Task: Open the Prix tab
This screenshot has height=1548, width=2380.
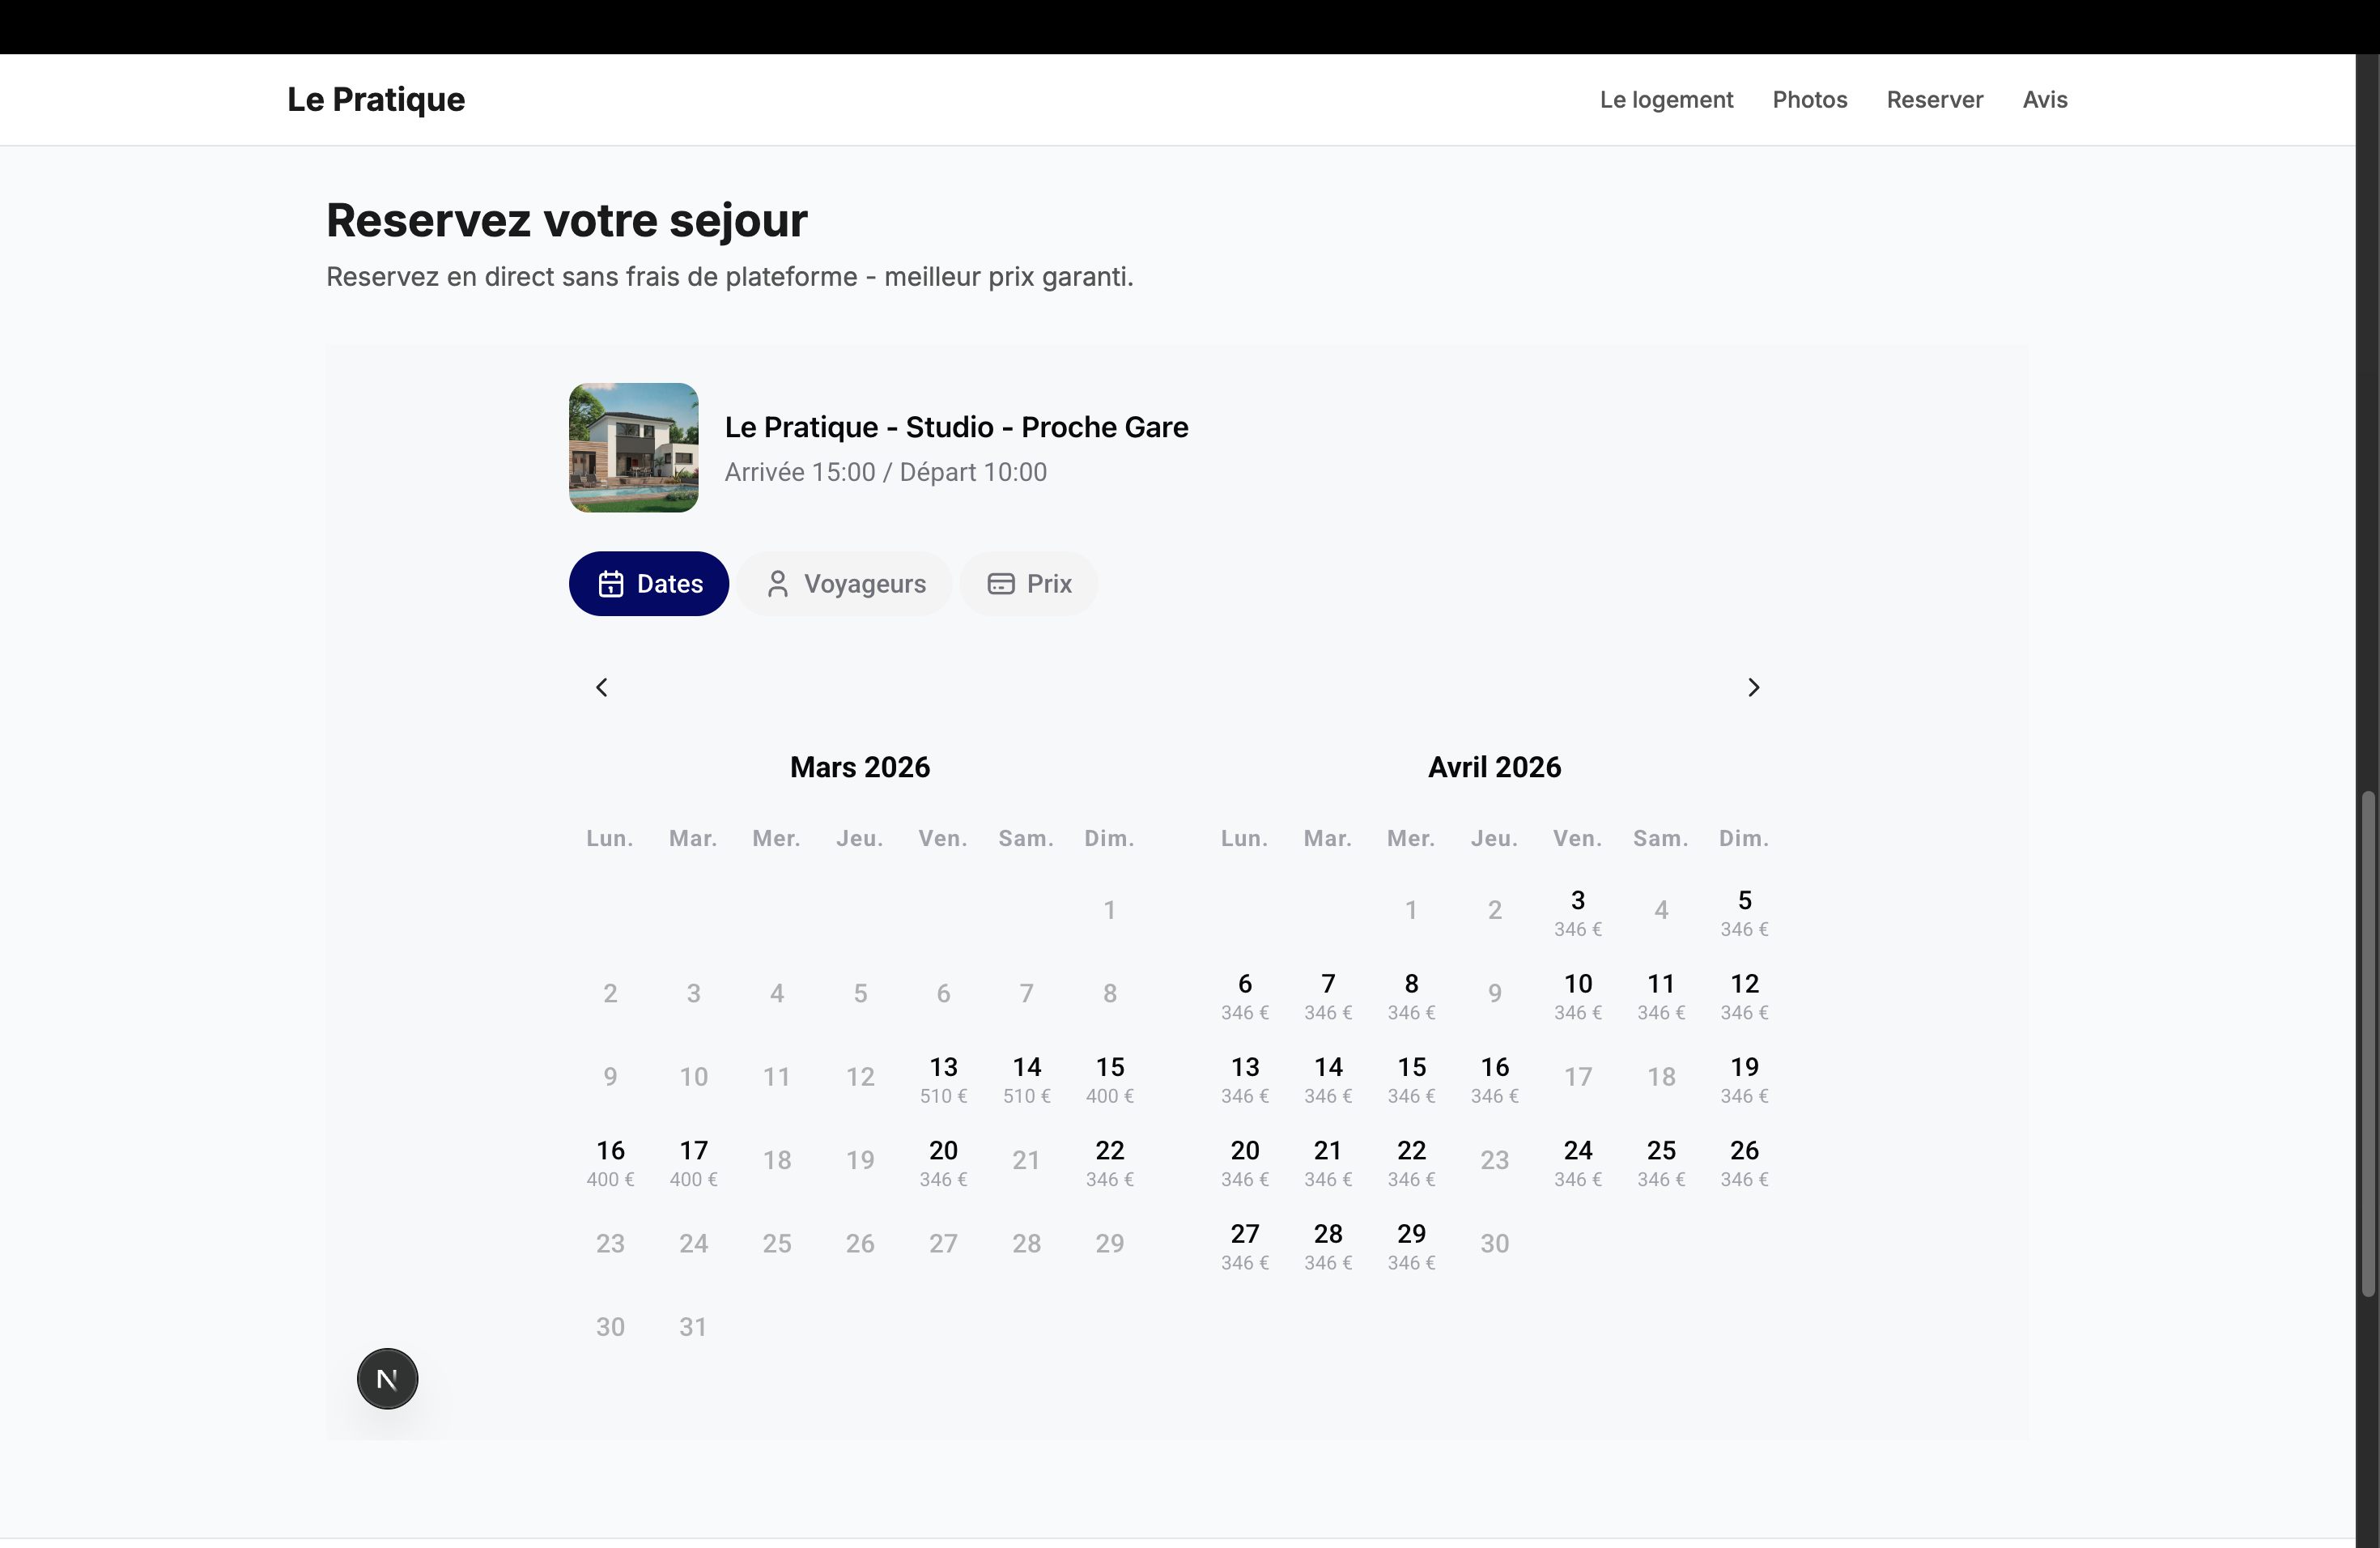Action: point(1029,583)
